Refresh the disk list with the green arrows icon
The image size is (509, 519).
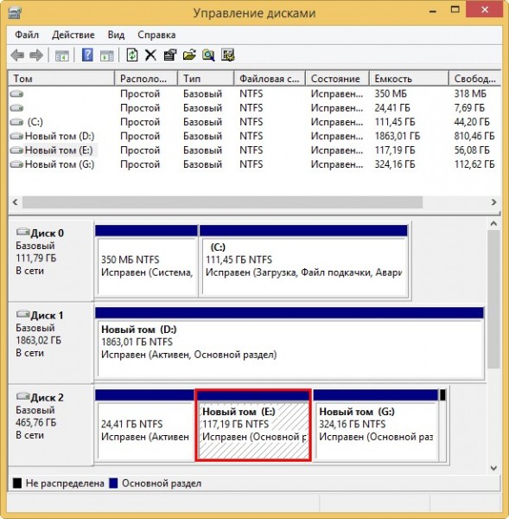pos(132,55)
